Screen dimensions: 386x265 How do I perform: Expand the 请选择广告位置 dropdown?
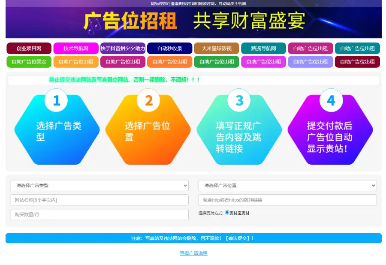pos(287,186)
